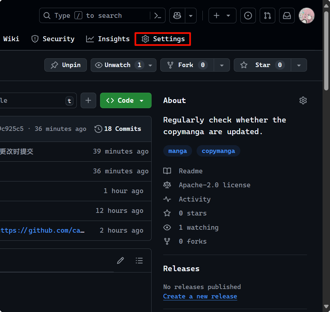View the 0 stars link

(185, 213)
